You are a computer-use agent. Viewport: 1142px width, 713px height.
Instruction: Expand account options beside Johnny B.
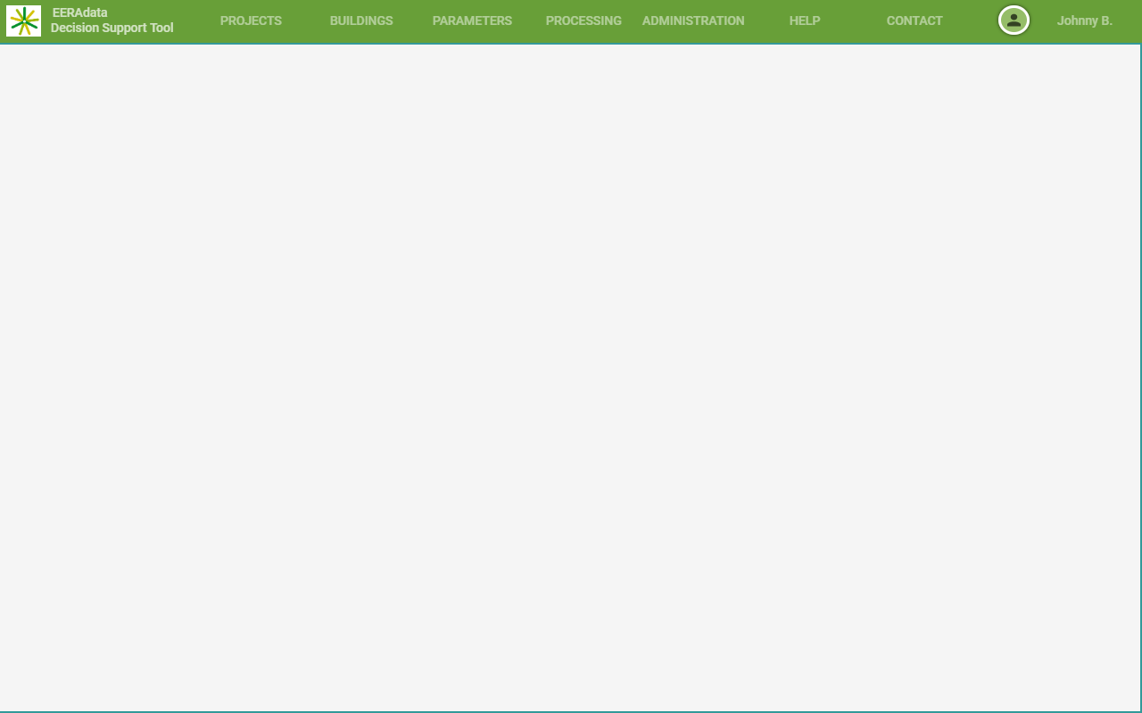1014,20
